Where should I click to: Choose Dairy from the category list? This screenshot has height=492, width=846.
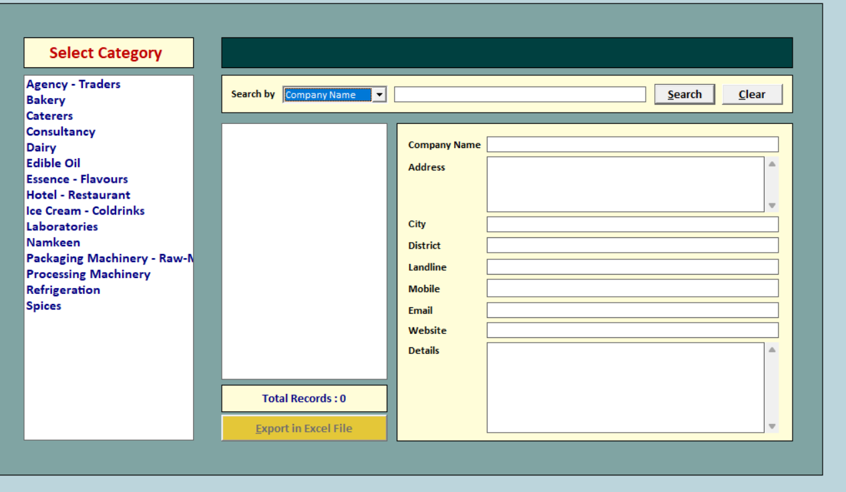click(x=41, y=147)
